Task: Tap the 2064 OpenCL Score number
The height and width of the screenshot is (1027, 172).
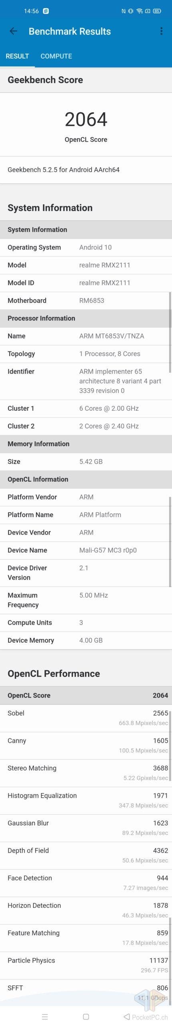Action: pyautogui.click(x=86, y=120)
